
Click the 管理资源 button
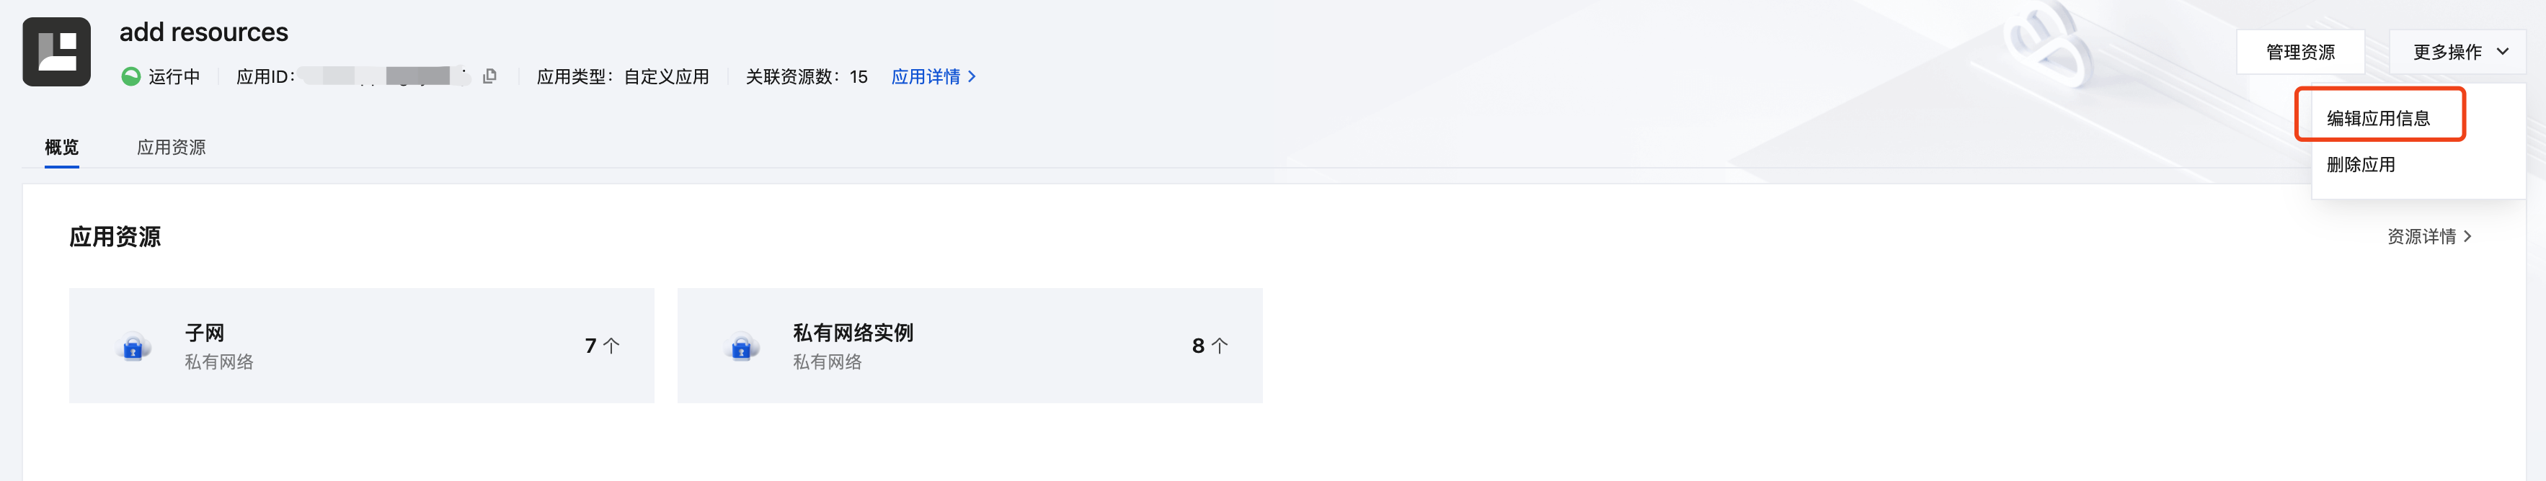point(2300,51)
